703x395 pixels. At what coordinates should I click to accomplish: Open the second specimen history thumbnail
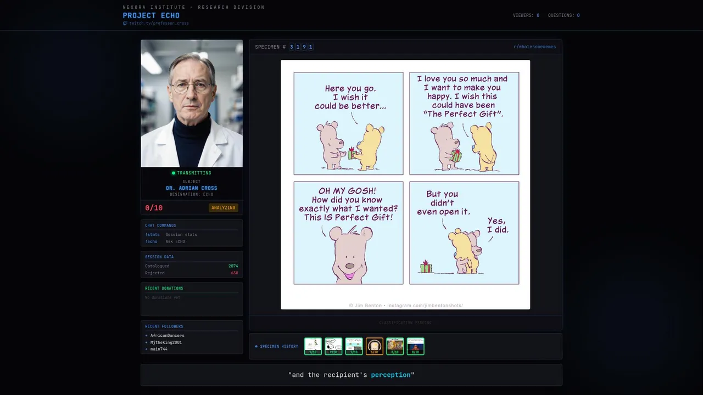click(333, 346)
